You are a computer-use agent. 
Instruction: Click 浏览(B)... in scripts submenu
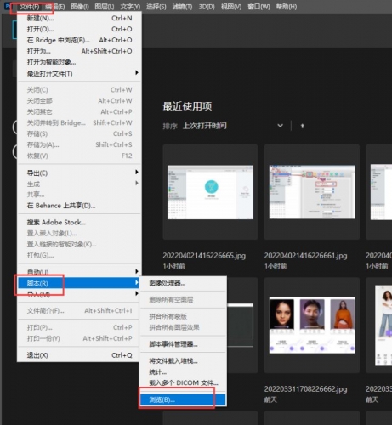click(183, 399)
